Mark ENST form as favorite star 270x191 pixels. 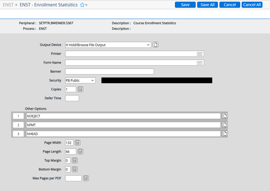pos(82,5)
